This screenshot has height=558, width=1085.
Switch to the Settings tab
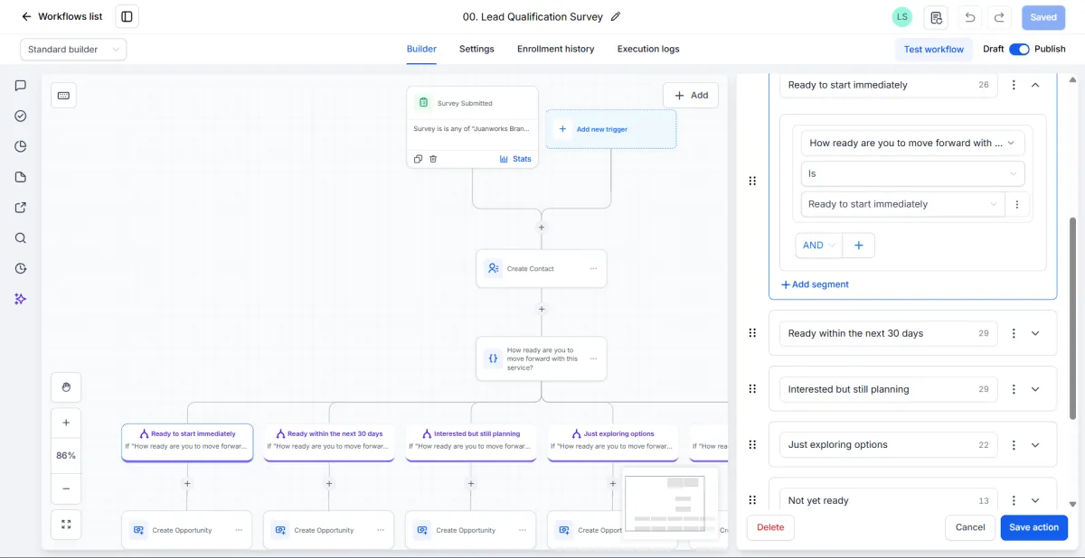tap(476, 49)
